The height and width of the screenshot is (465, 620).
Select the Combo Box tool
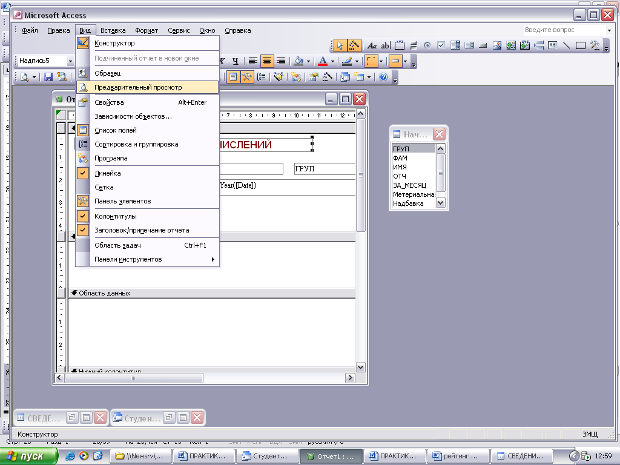[x=455, y=45]
